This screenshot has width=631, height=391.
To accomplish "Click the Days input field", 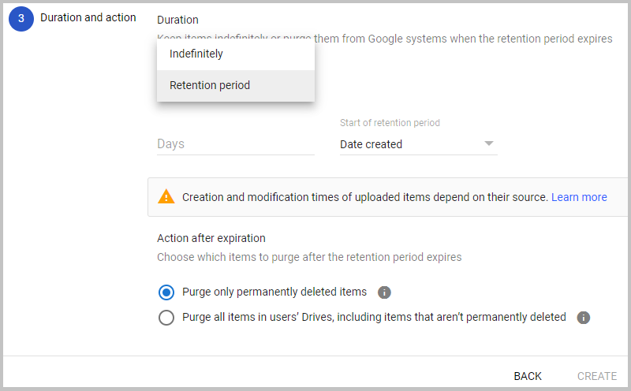I will [x=235, y=144].
